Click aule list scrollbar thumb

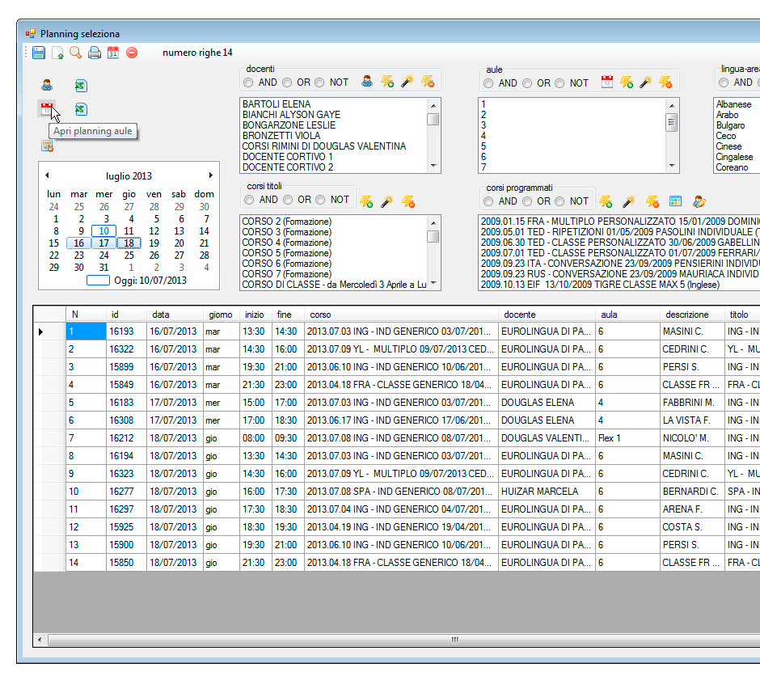tap(672, 122)
